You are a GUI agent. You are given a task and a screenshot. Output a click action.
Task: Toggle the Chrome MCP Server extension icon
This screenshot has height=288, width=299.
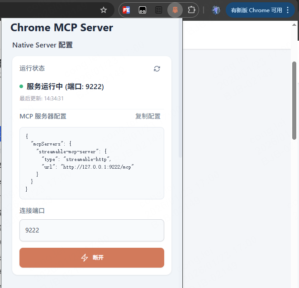tap(175, 10)
